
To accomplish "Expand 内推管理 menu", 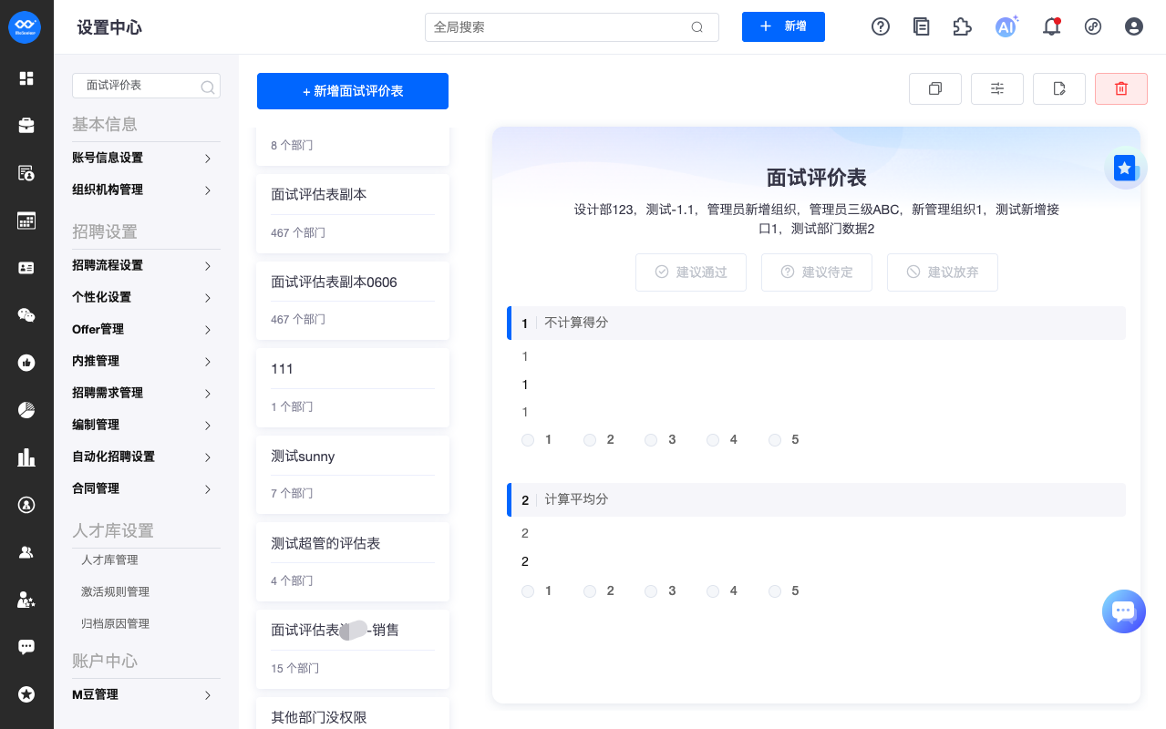I will coord(146,361).
